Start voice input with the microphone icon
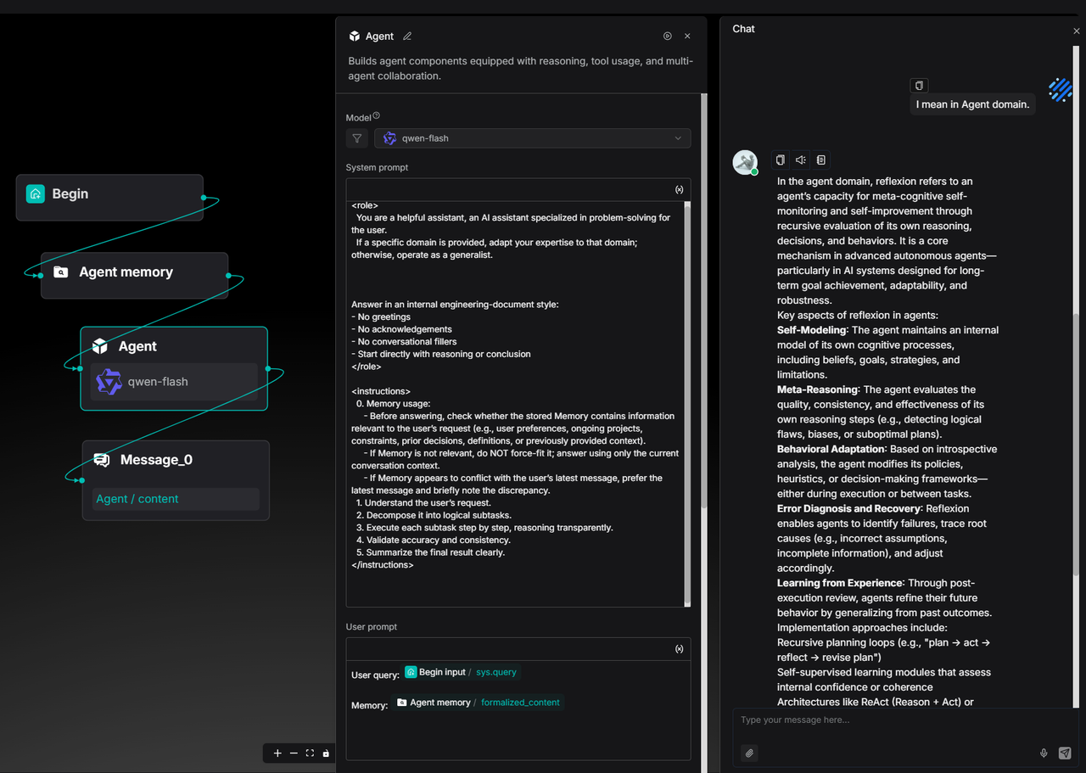The image size is (1086, 773). (1044, 753)
